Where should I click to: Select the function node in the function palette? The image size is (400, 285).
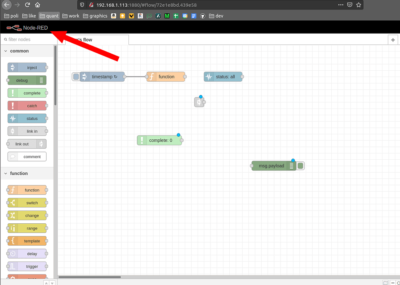(x=27, y=190)
